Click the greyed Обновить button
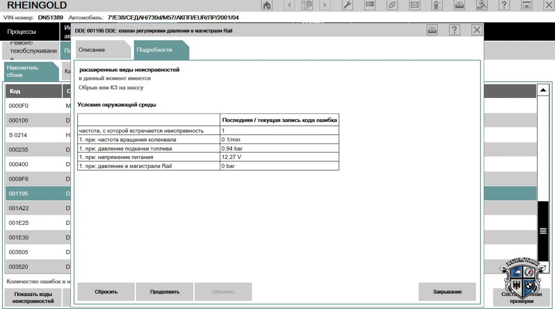The width and height of the screenshot is (555, 309). pos(223,292)
